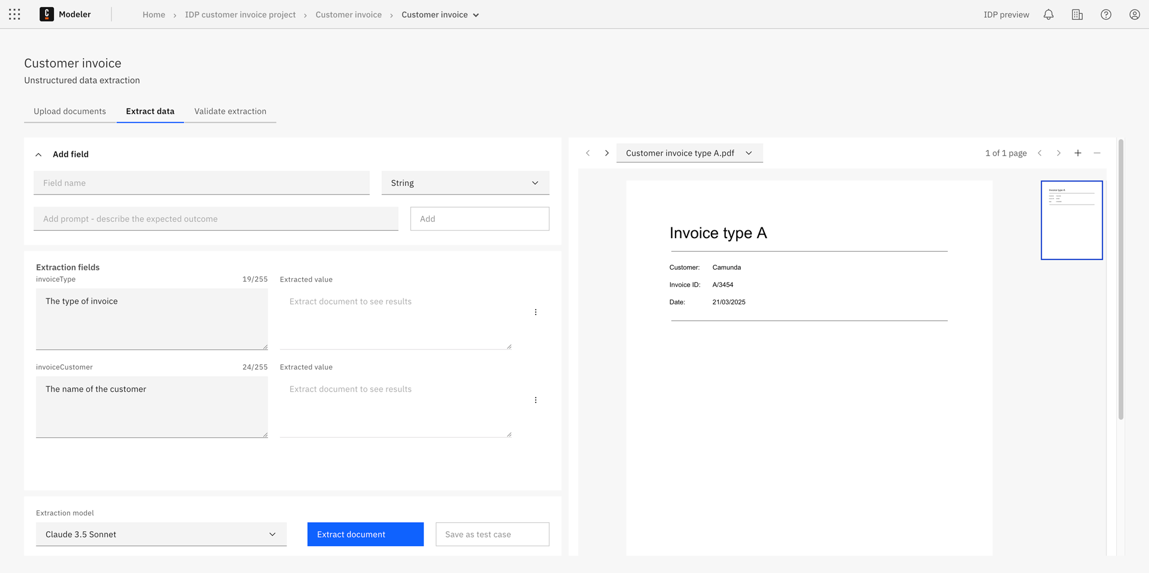Zoom out of the PDF with the minus icon
1149x573 pixels.
[x=1097, y=153]
